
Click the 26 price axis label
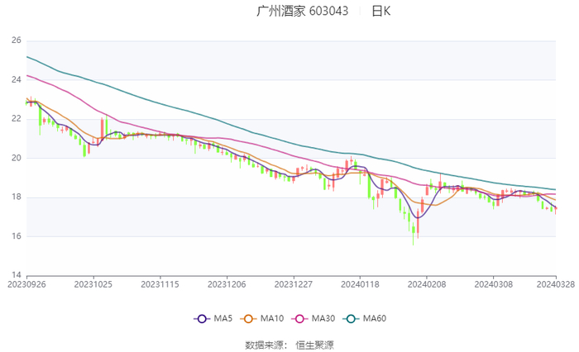point(16,40)
